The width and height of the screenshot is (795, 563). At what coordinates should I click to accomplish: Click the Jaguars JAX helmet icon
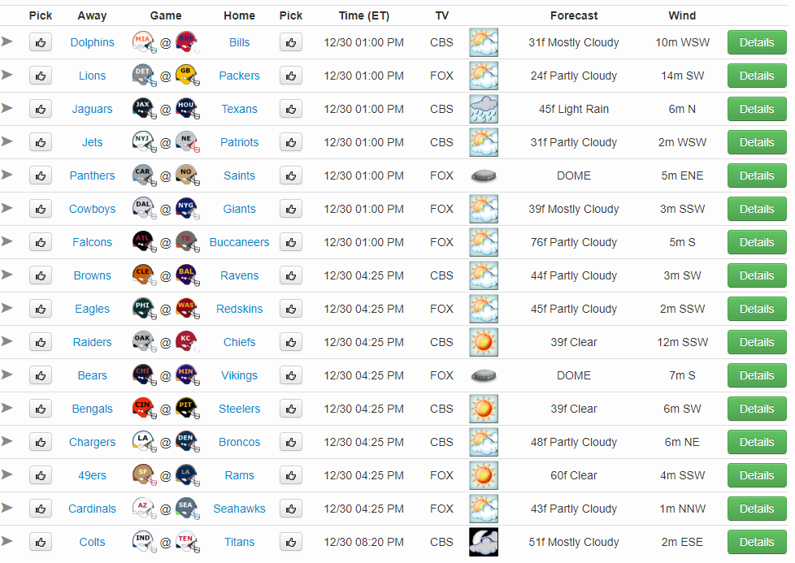[144, 109]
